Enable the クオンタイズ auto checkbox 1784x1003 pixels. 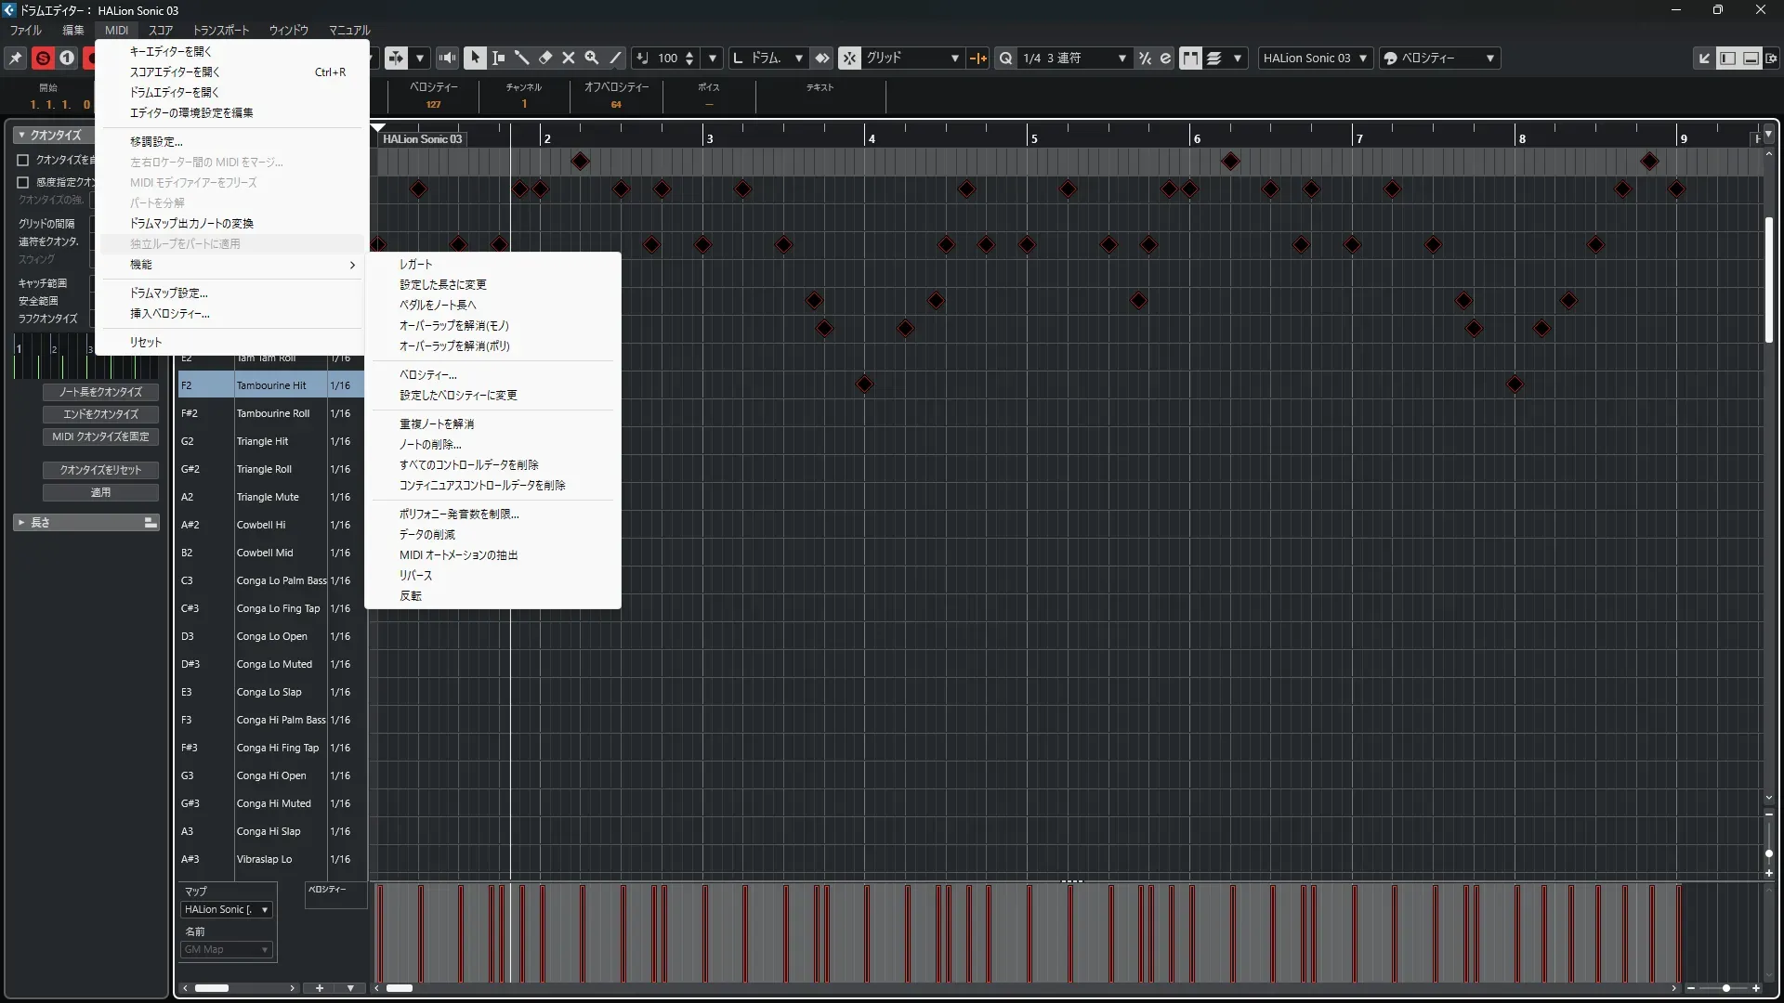pyautogui.click(x=23, y=160)
